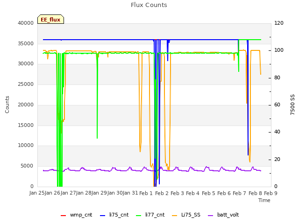Click the 100 right-axis tick label
The height and width of the screenshot is (224, 299).
[279, 50]
